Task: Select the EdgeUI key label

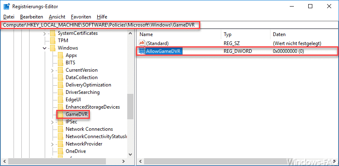Action: coord(73,100)
